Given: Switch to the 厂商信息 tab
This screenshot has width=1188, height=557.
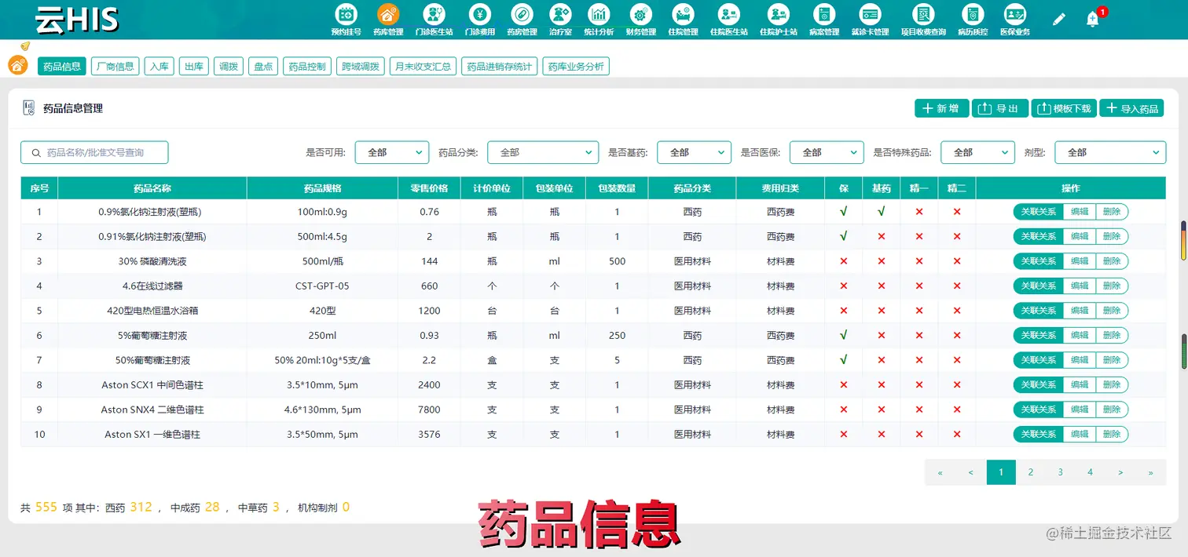Looking at the screenshot, I should click(115, 66).
